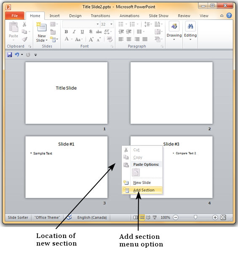Image resolution: width=238 pixels, height=257 pixels.
Task: Click the Redo icon
Action: tap(28, 55)
